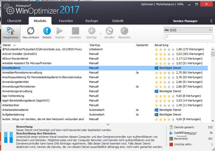Collapse the Service Manager panel arrow
Screen dimensions: 215x151
pos(211,21)
